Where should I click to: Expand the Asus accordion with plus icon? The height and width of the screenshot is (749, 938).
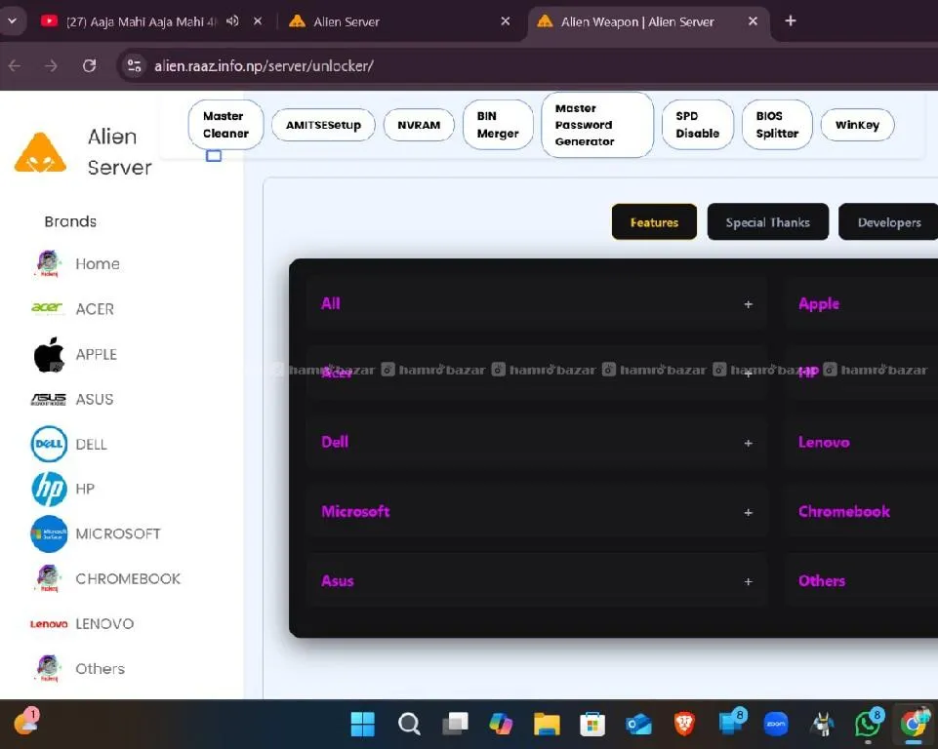[748, 581]
